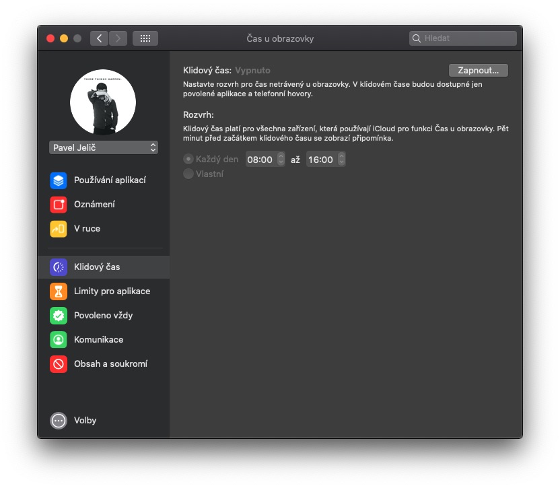
Task: Open the Používání aplikací section
Action: 104,180
